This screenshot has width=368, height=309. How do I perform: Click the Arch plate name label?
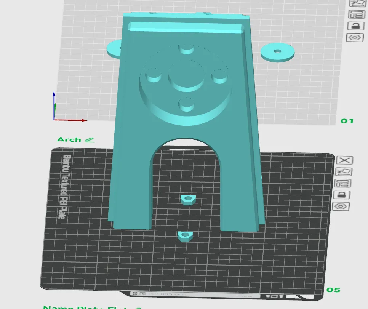point(69,139)
